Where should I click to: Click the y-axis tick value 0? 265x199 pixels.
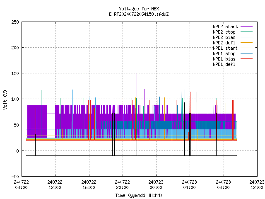click(17, 151)
